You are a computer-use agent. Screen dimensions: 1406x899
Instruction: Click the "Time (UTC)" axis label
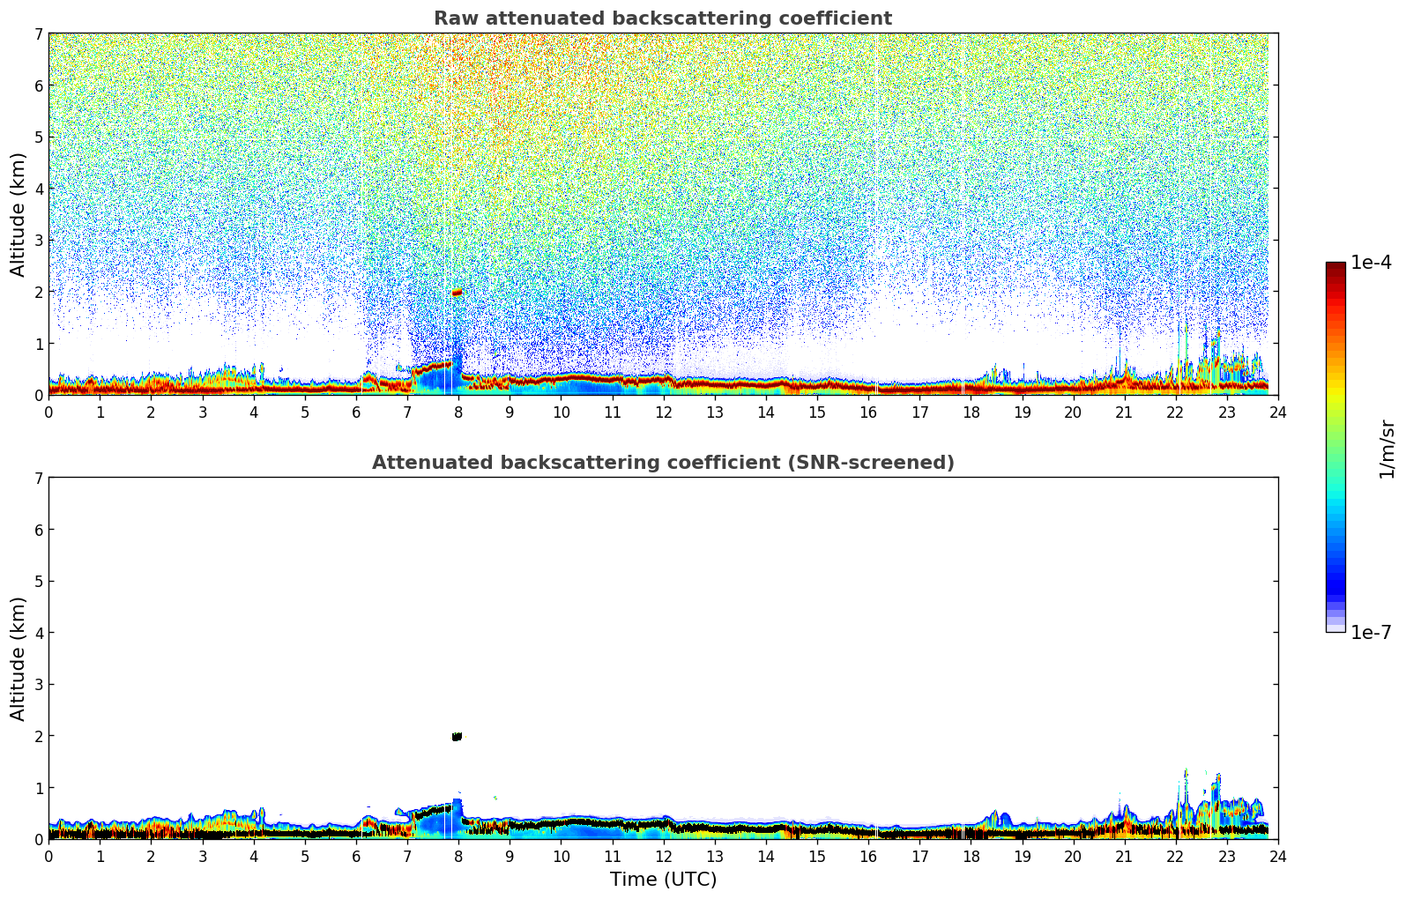click(x=663, y=880)
